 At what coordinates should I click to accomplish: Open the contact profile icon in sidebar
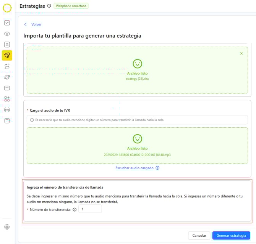point(7,45)
